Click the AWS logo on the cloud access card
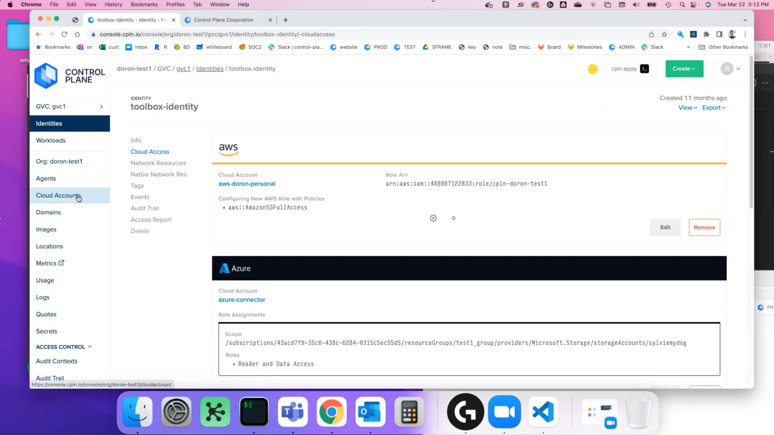Image resolution: width=774 pixels, height=435 pixels. 228,149
